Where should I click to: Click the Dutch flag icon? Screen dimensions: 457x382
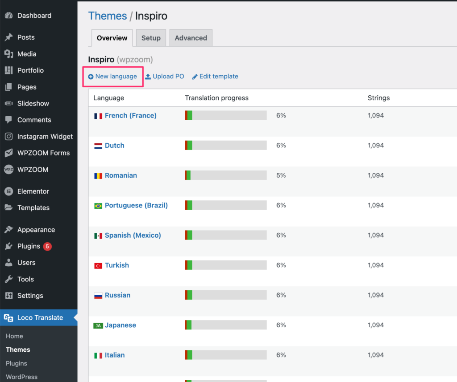pos(98,146)
